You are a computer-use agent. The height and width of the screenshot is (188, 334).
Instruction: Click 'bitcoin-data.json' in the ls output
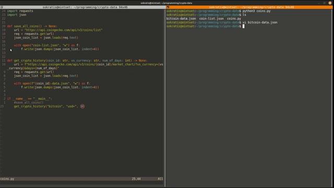coord(181,19)
